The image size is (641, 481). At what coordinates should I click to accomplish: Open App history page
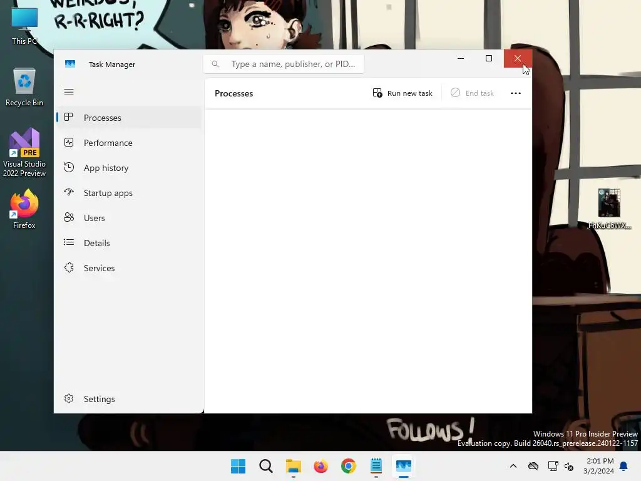129,168
